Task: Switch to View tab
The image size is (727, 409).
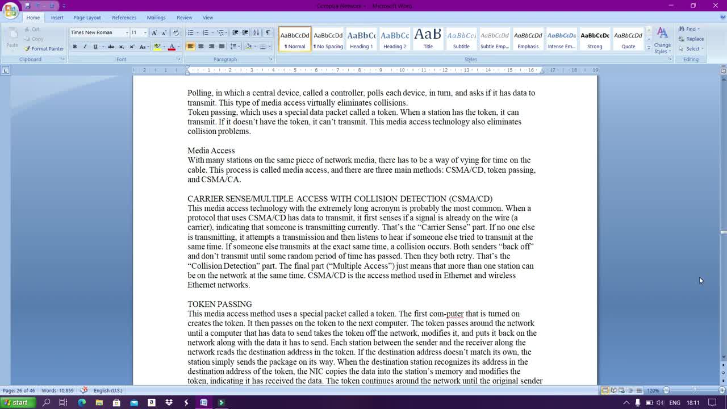Action: point(208,18)
